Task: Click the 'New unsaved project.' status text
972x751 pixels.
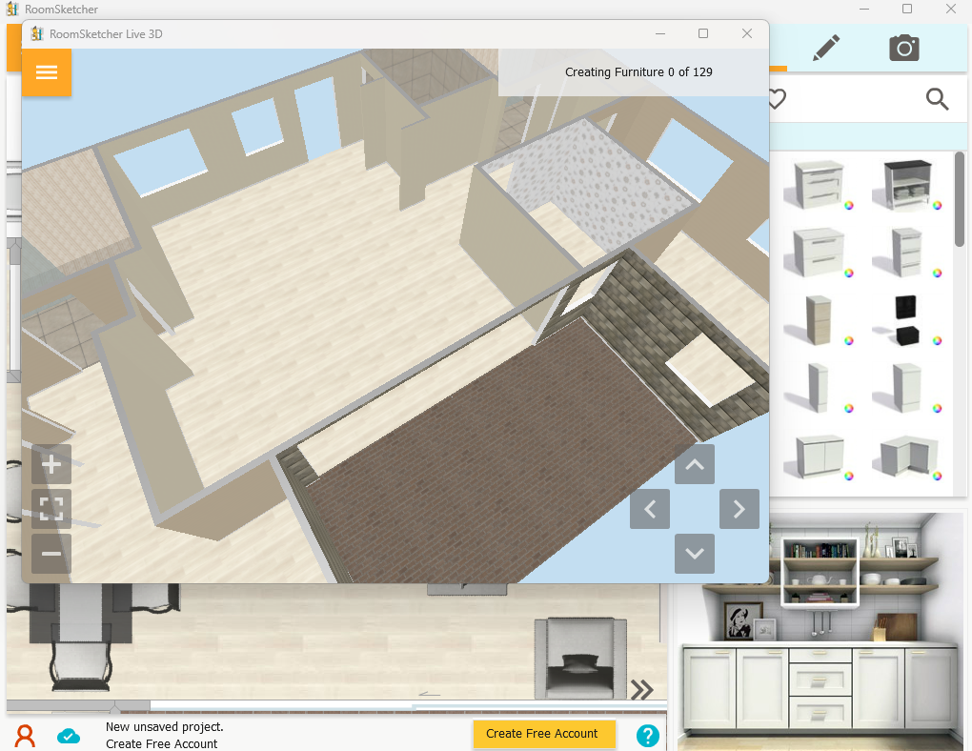Action: click(x=164, y=727)
